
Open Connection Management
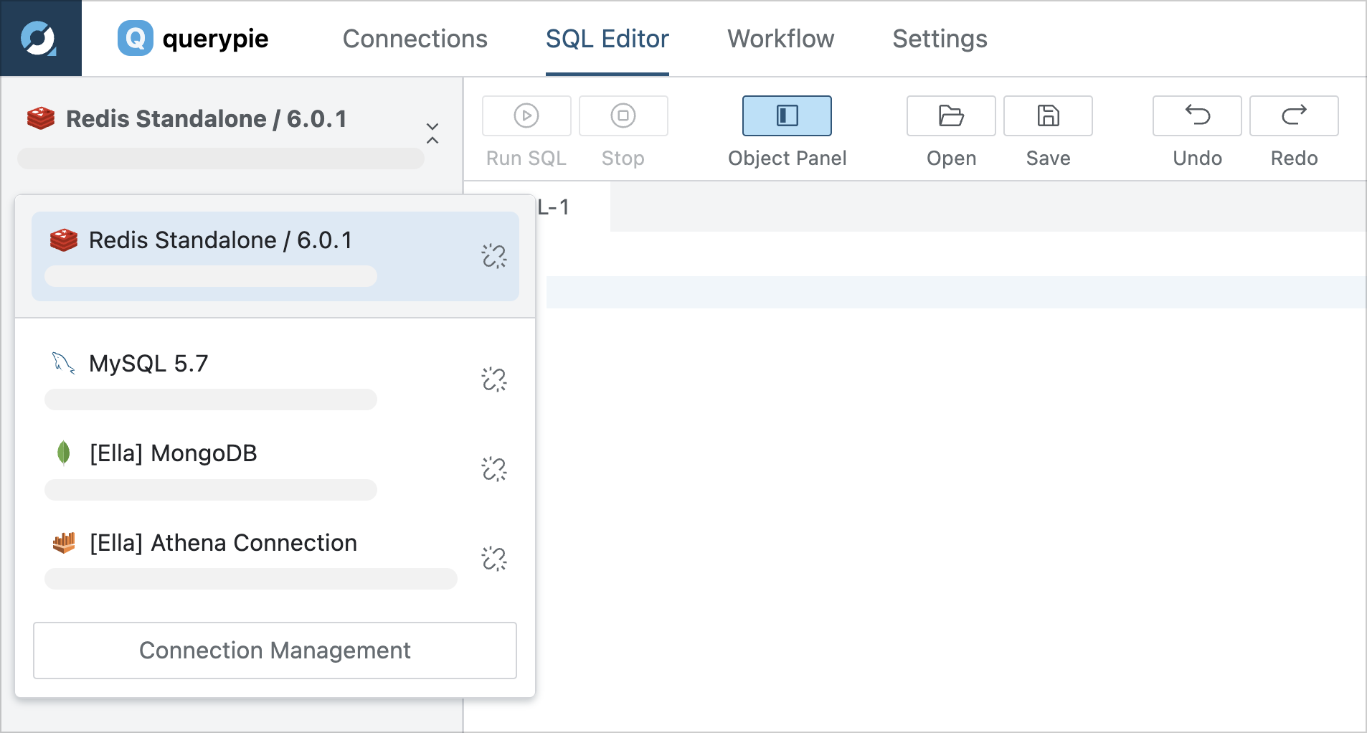click(275, 651)
